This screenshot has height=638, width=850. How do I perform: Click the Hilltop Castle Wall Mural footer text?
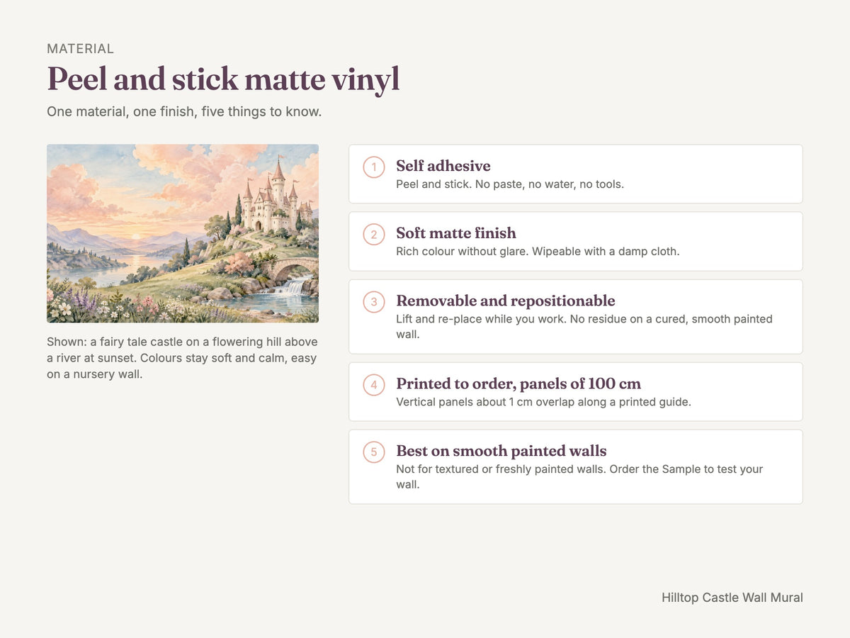click(732, 598)
